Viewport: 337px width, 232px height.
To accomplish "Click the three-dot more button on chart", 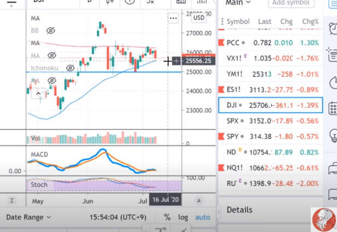I will 173,18.
